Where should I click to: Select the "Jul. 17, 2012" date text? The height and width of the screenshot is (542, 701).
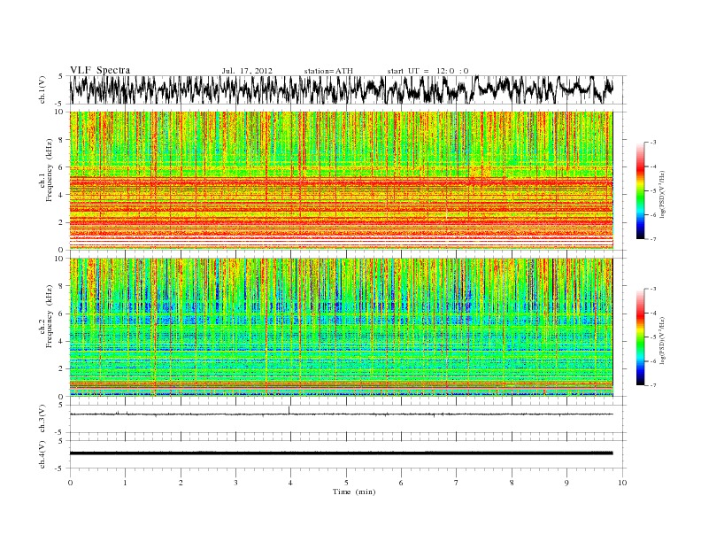(247, 71)
